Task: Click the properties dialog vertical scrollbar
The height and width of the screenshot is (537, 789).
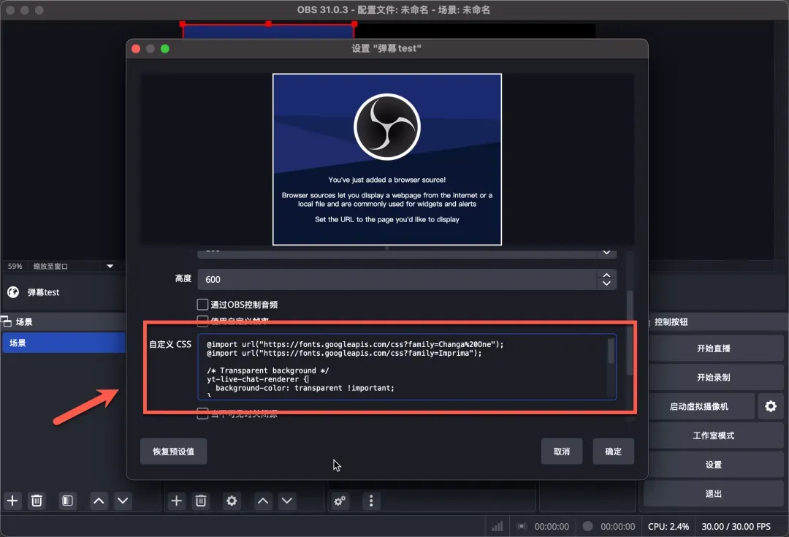Action: [629, 332]
